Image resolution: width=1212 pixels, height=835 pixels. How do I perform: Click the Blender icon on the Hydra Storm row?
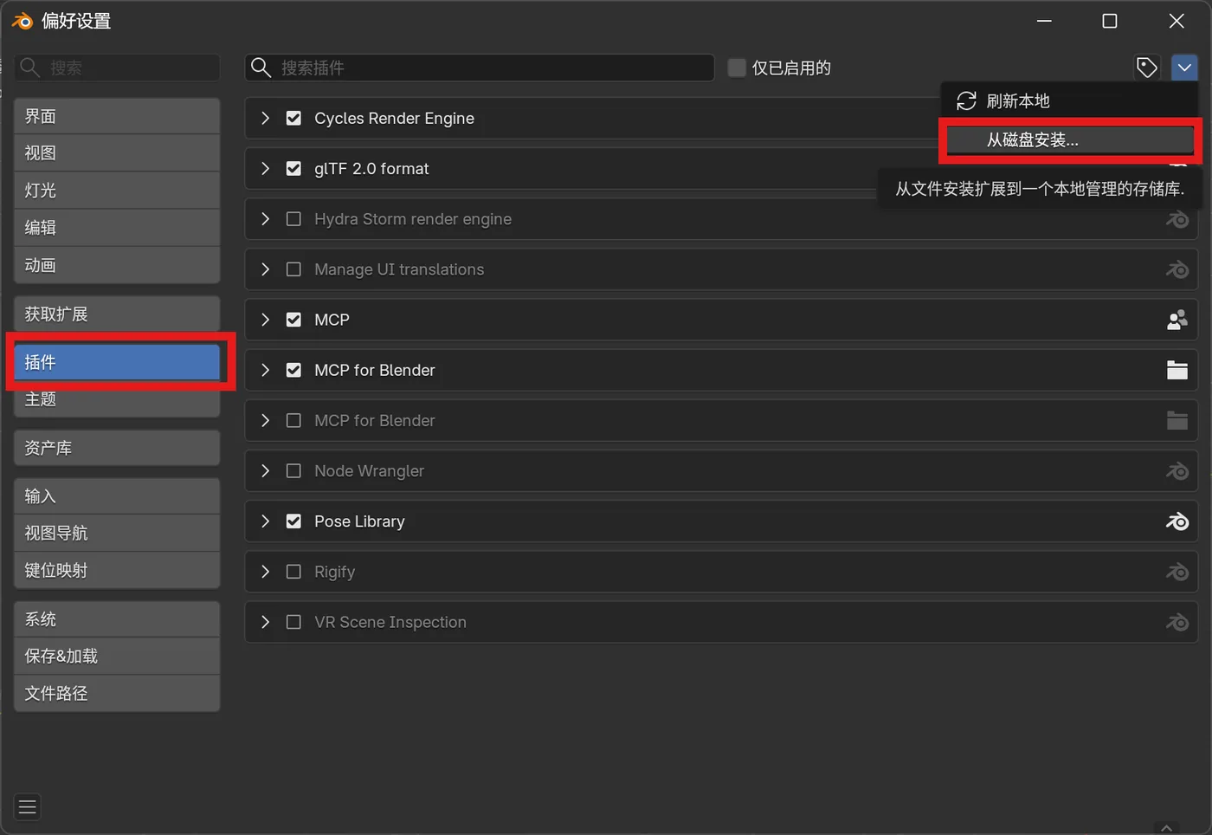point(1177,219)
